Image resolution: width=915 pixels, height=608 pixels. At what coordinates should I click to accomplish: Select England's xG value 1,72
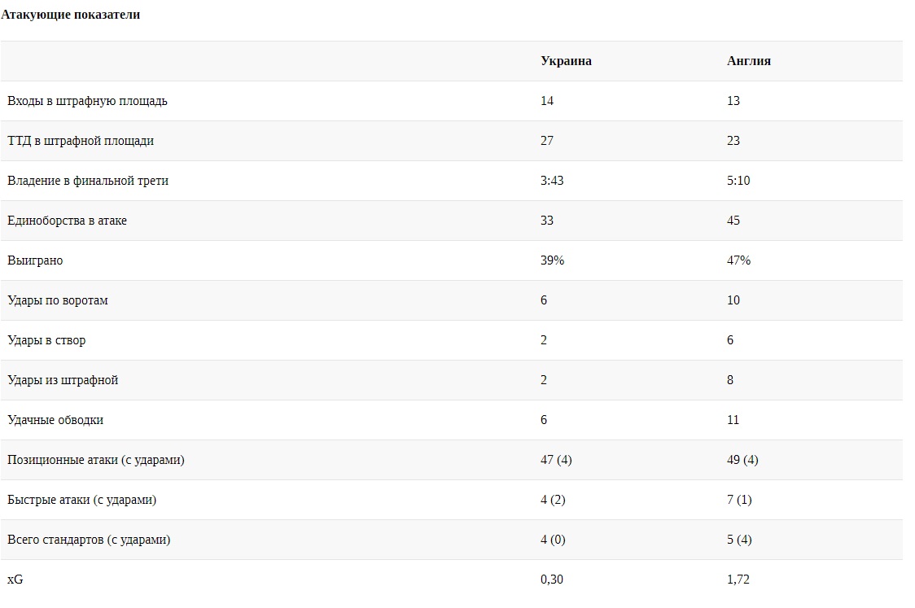[x=738, y=580]
